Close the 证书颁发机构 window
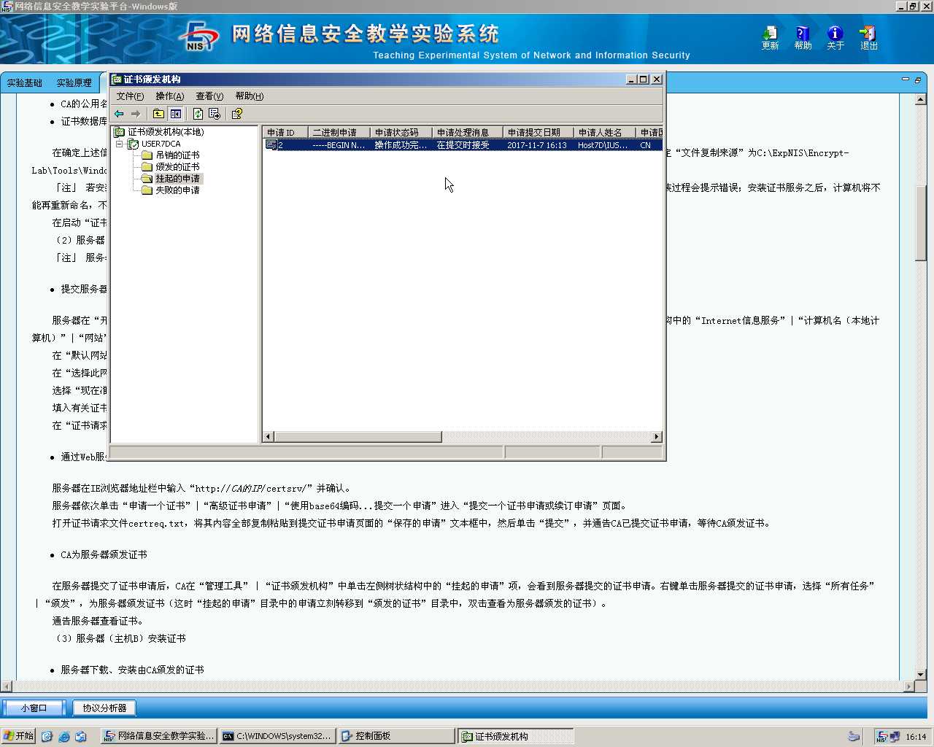Image resolution: width=934 pixels, height=747 pixels. pyautogui.click(x=657, y=80)
